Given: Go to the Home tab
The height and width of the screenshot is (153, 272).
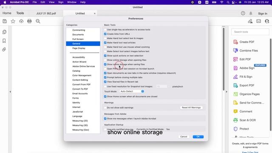Looking at the screenshot, I should 7,13.
